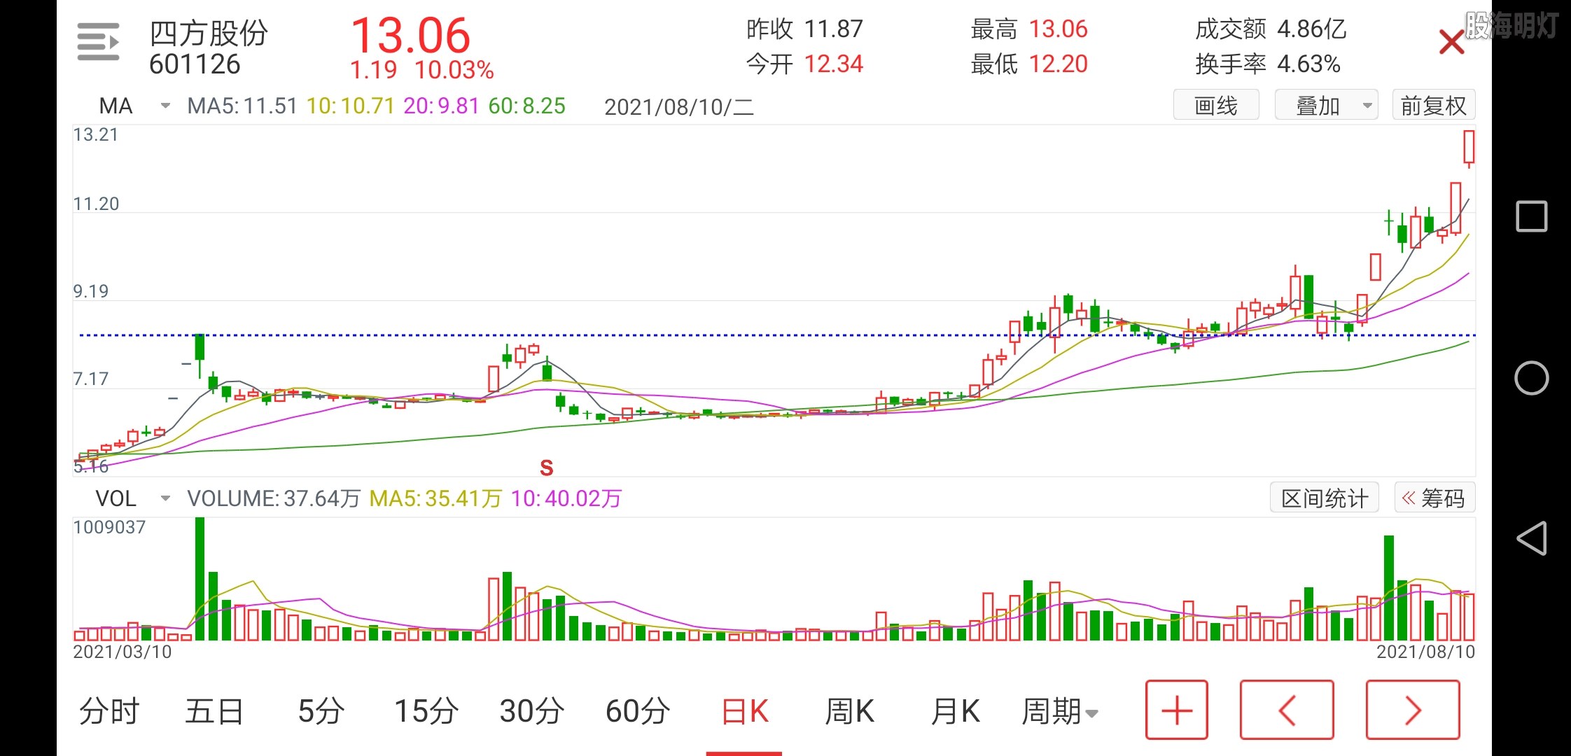The image size is (1571, 756).
Task: Zoom in chart with plus button
Action: click(1177, 710)
